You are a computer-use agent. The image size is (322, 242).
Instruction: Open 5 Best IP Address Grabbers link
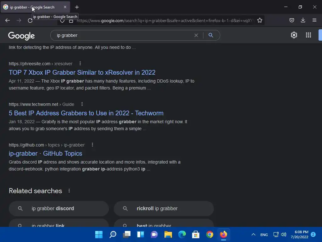coord(86,113)
